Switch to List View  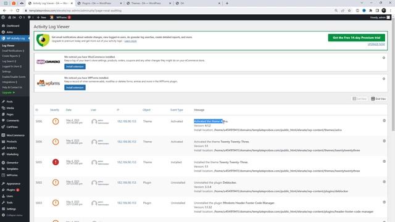[x=359, y=99]
